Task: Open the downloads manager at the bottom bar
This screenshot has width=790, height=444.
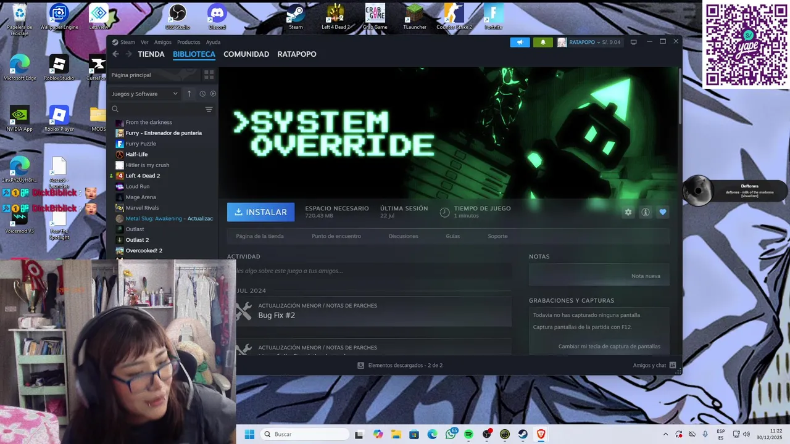Action: click(x=400, y=365)
